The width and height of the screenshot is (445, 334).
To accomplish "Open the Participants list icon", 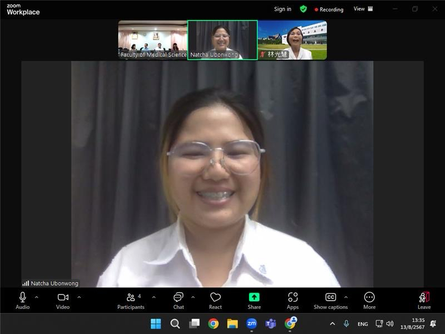I will pos(131,298).
